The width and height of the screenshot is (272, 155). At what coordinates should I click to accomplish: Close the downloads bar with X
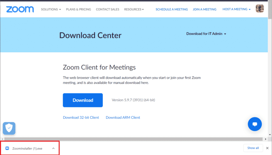[267, 148]
